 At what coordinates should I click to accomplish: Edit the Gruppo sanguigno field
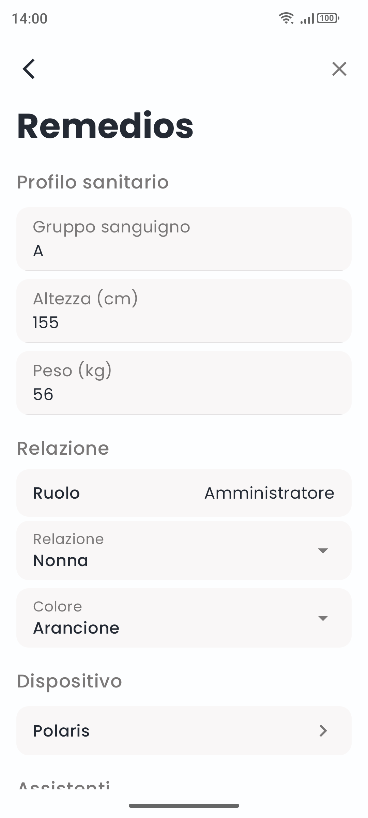click(x=184, y=239)
